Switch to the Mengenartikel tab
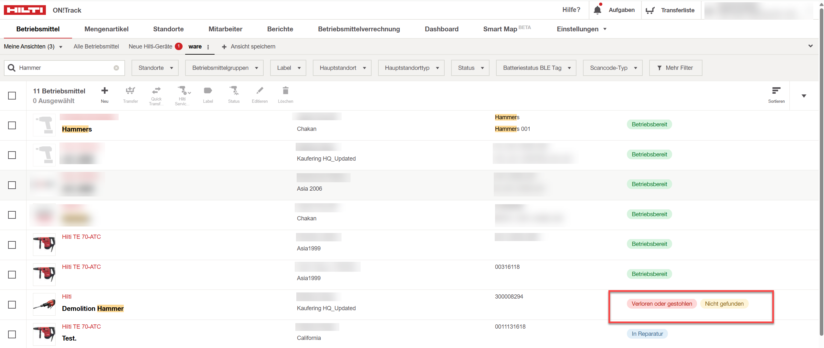Image resolution: width=824 pixels, height=348 pixels. [106, 29]
